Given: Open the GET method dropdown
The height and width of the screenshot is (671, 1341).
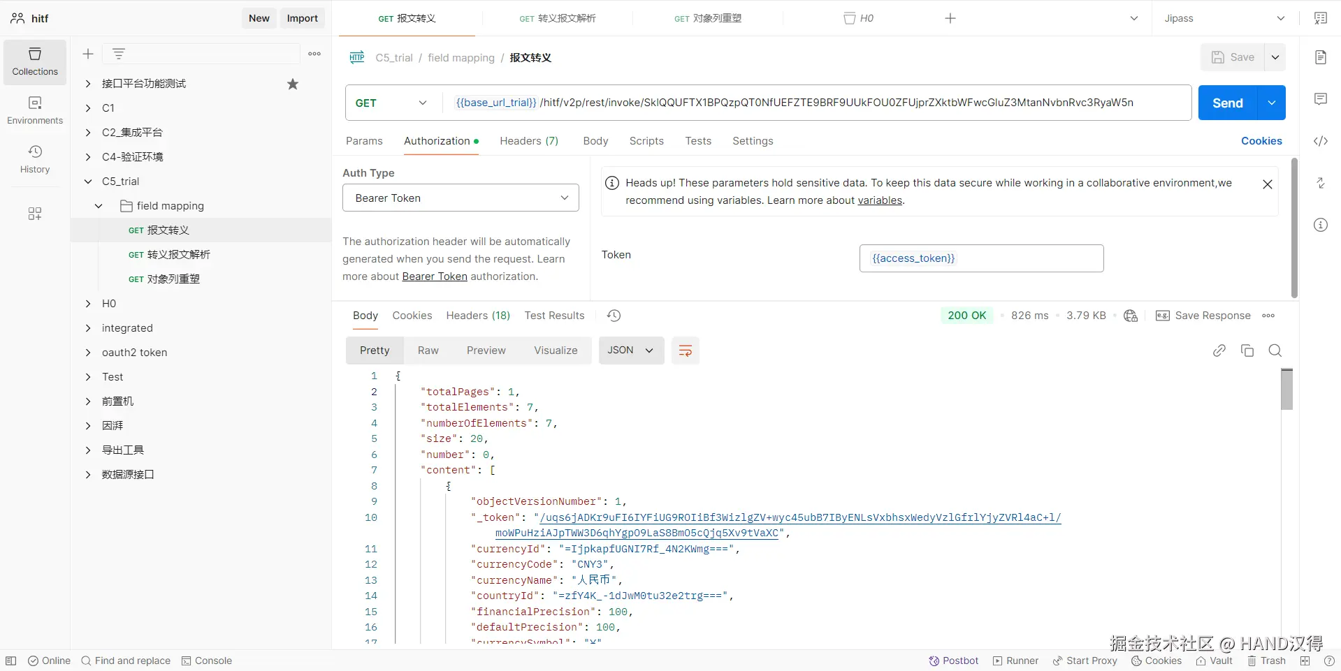Looking at the screenshot, I should (391, 103).
